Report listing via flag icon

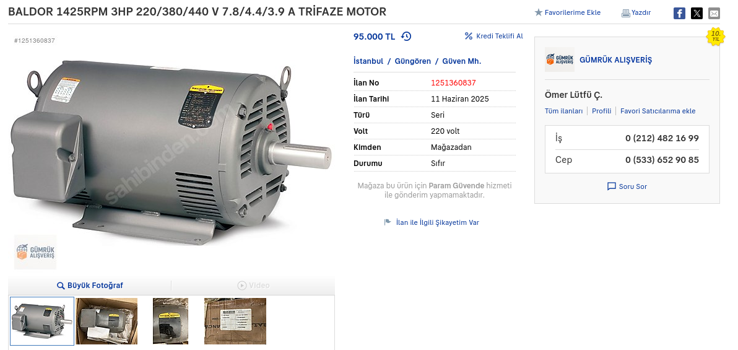(x=388, y=222)
